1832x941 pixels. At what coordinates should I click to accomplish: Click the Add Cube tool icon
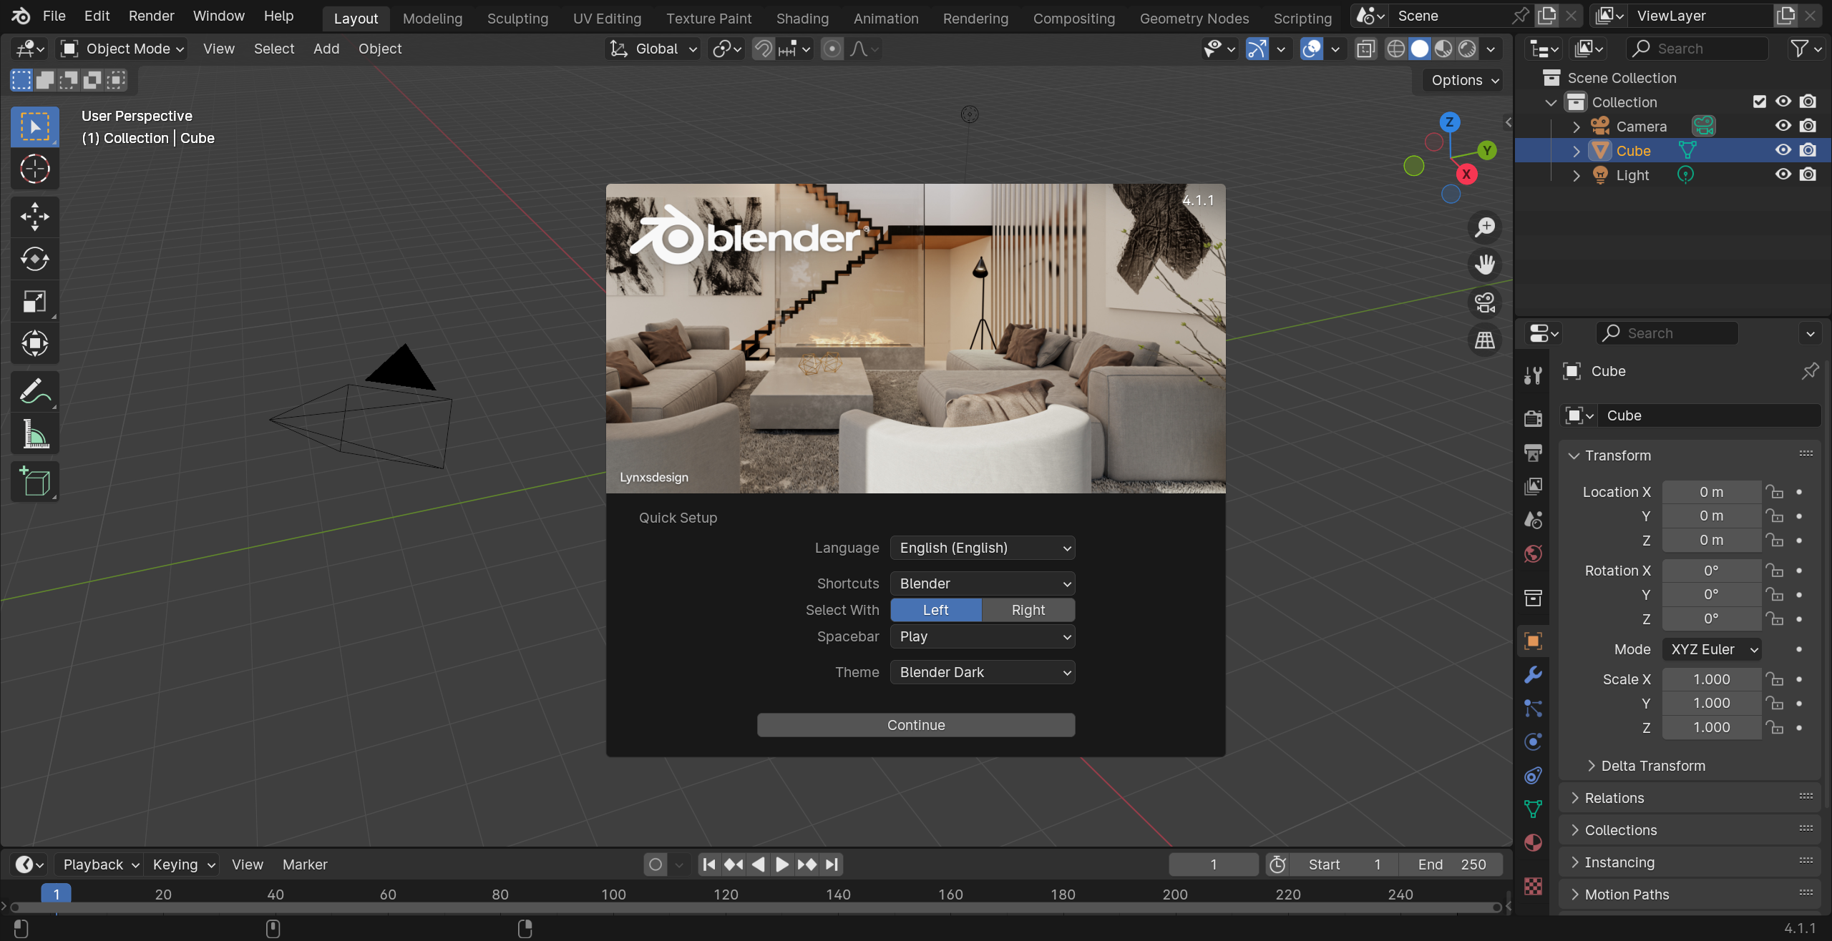click(34, 481)
